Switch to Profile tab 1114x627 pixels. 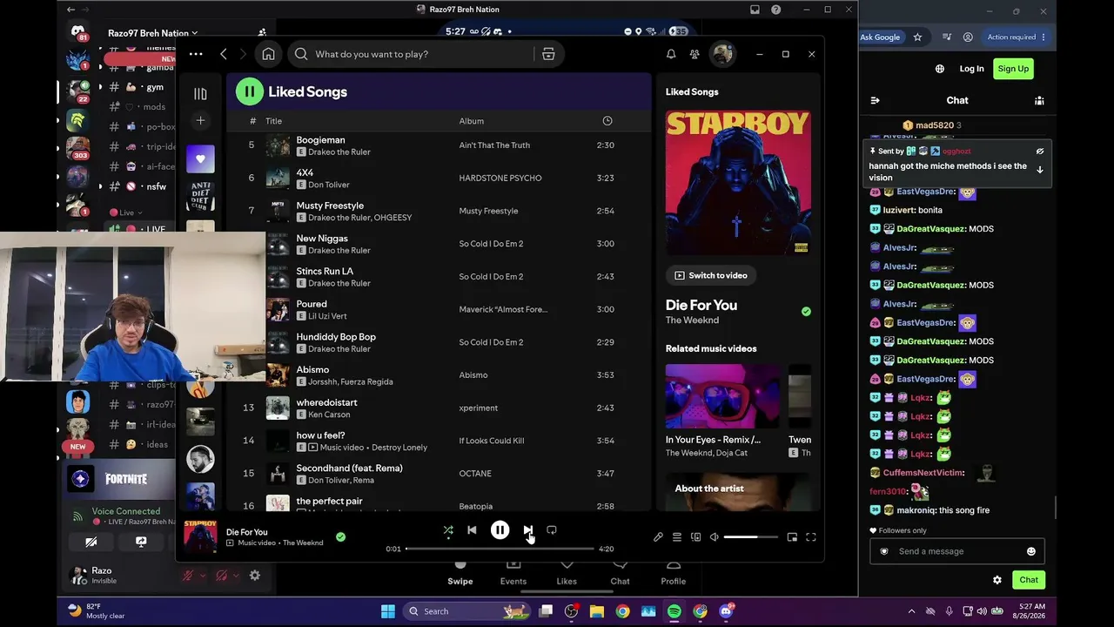(x=673, y=575)
